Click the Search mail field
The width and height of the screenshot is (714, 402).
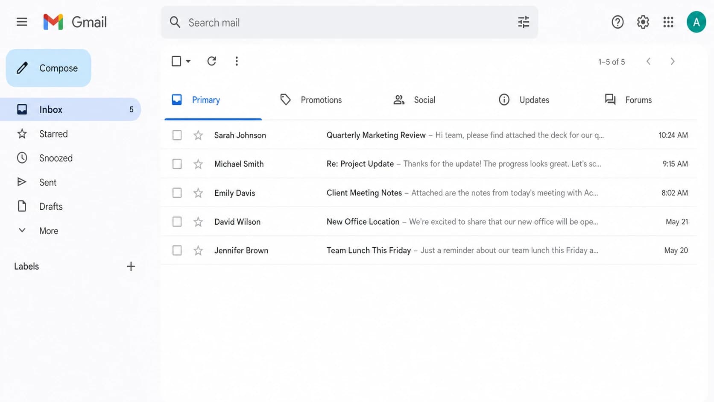coord(349,22)
